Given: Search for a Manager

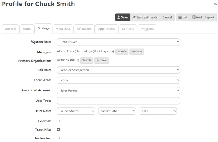Looking at the screenshot, I should 122,52.
